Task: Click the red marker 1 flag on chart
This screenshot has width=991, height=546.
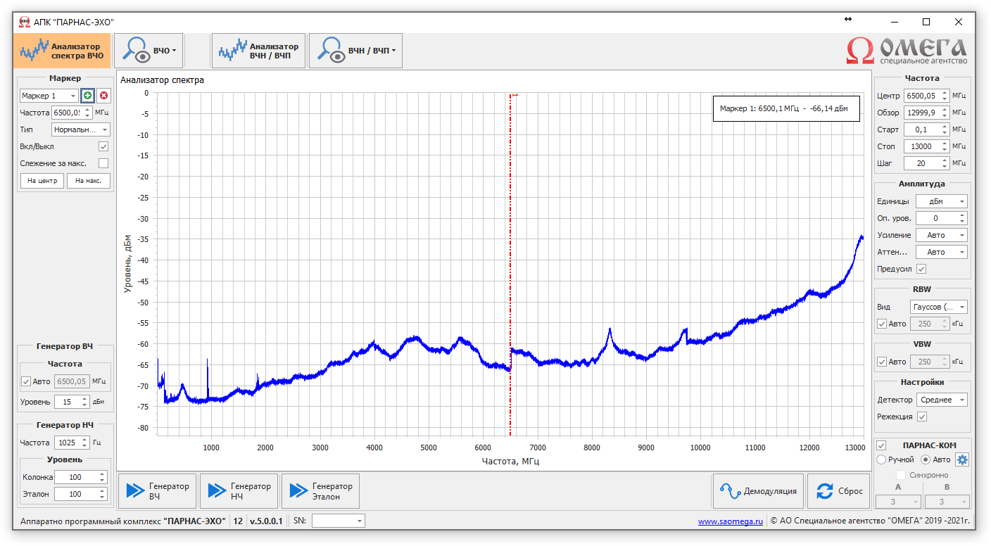Action: click(x=515, y=94)
